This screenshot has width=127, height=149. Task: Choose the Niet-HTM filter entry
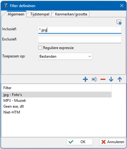tap(56, 112)
